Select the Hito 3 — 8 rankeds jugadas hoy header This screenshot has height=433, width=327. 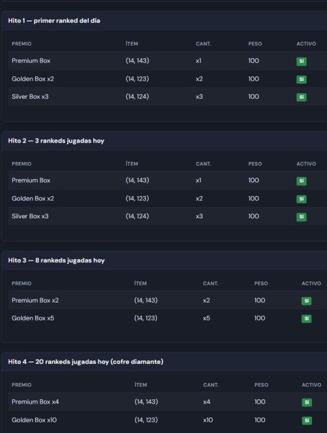(57, 260)
